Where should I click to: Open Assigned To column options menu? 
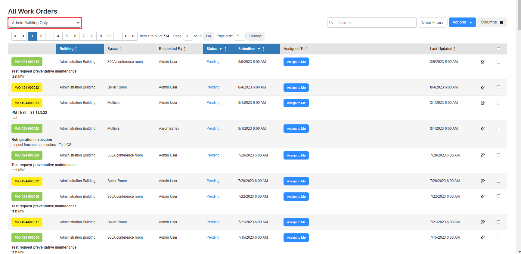pos(307,49)
